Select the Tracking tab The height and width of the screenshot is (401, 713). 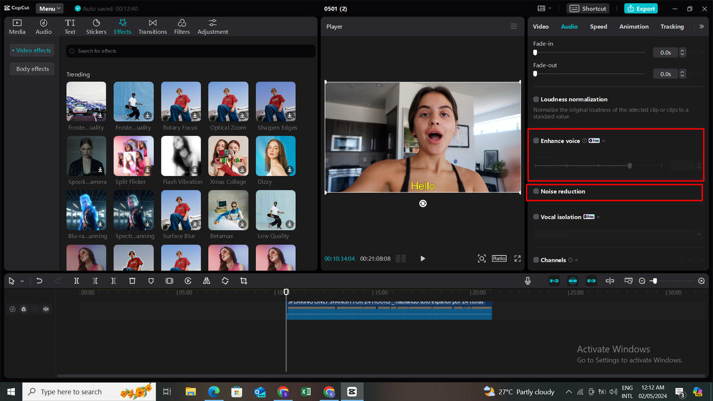coord(672,26)
